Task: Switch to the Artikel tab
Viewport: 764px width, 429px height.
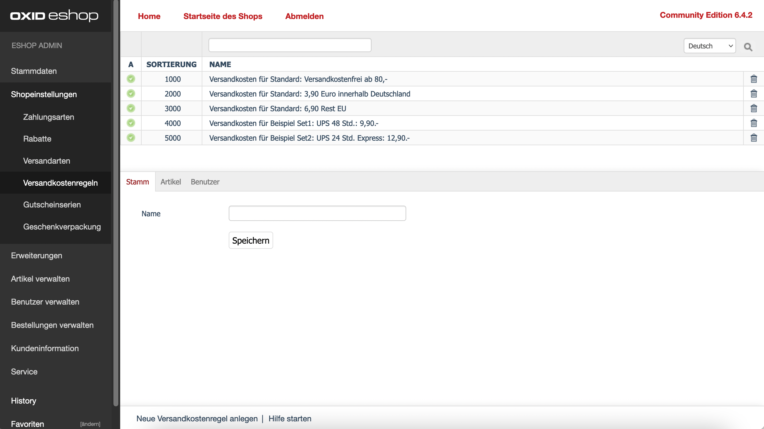Action: [x=171, y=182]
